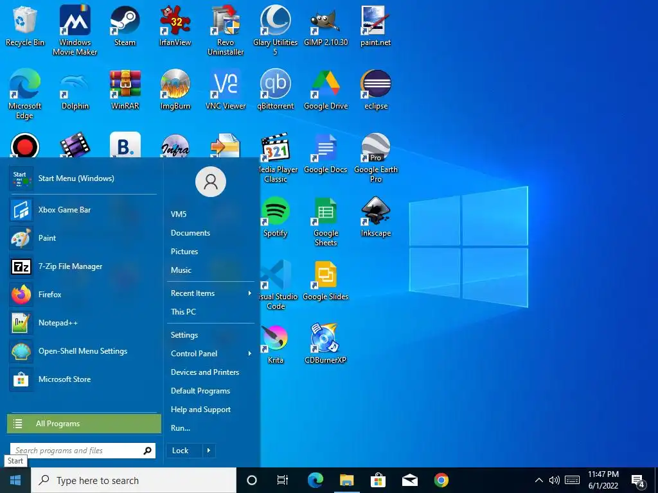The height and width of the screenshot is (493, 658).
Task: Select VNC Viewer desktop shortcut
Action: [226, 90]
